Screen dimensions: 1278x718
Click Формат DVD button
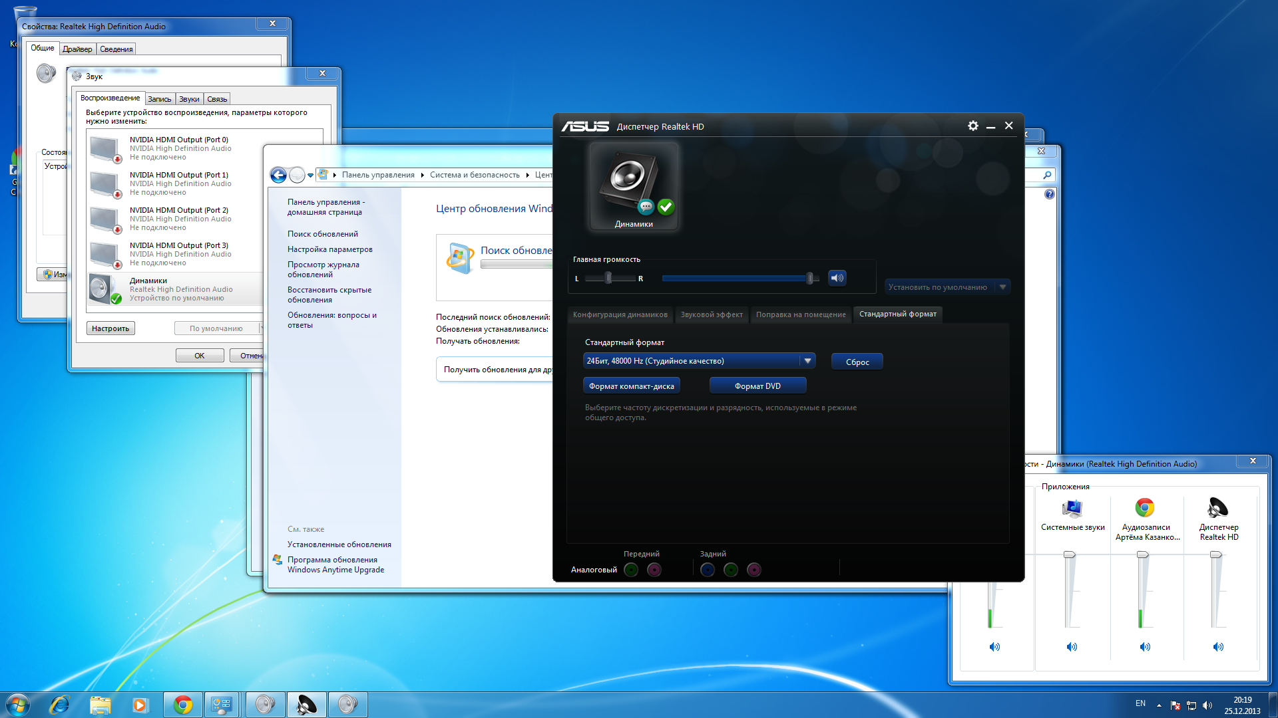(757, 386)
